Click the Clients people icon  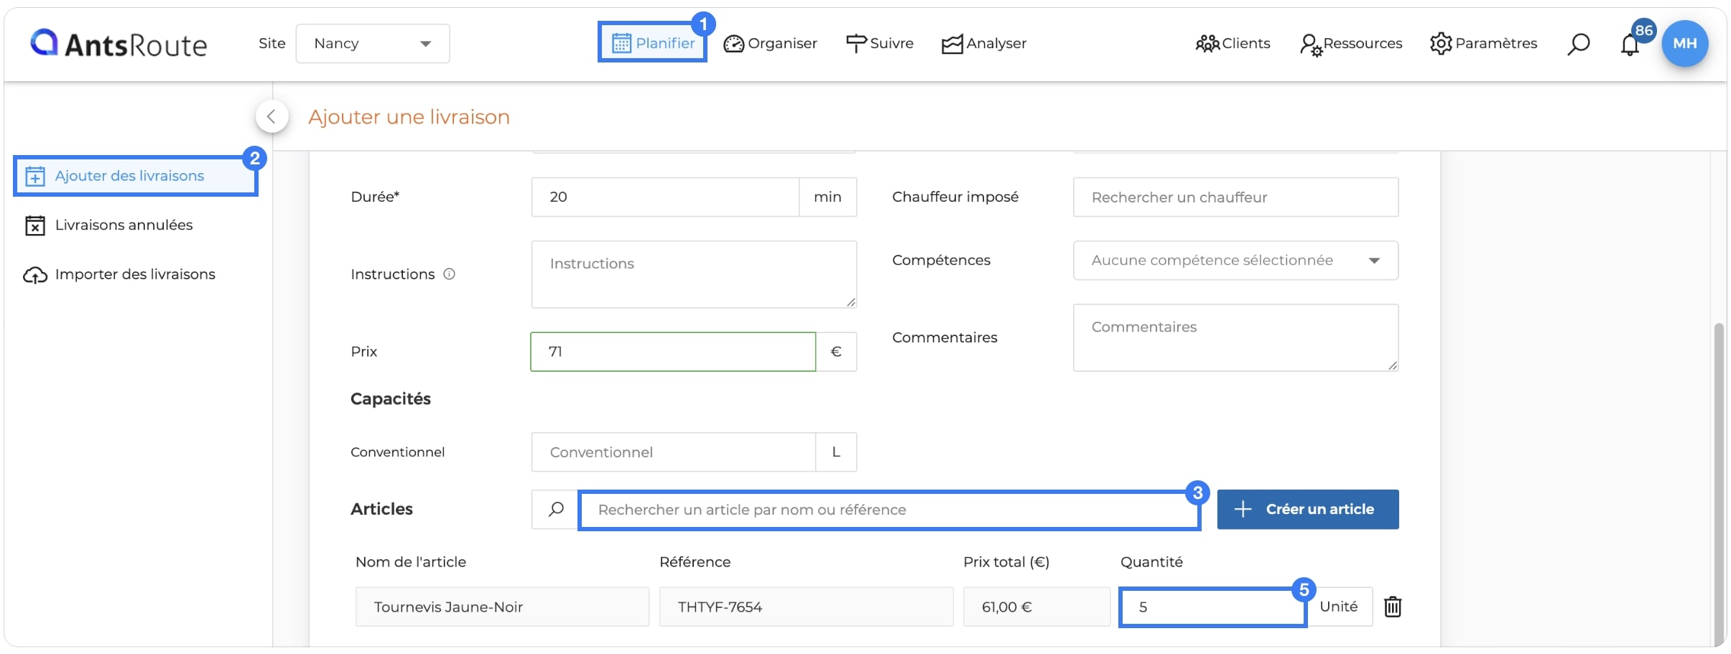click(1207, 44)
